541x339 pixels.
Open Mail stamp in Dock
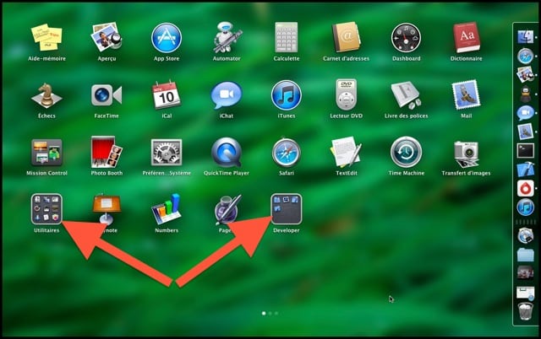[525, 132]
